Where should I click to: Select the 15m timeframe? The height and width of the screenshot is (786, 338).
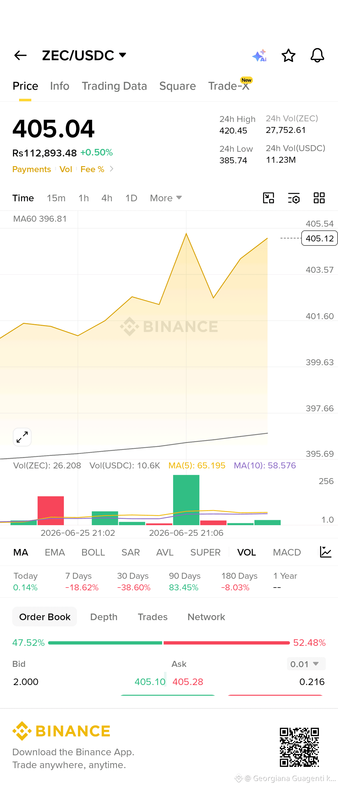(x=56, y=198)
